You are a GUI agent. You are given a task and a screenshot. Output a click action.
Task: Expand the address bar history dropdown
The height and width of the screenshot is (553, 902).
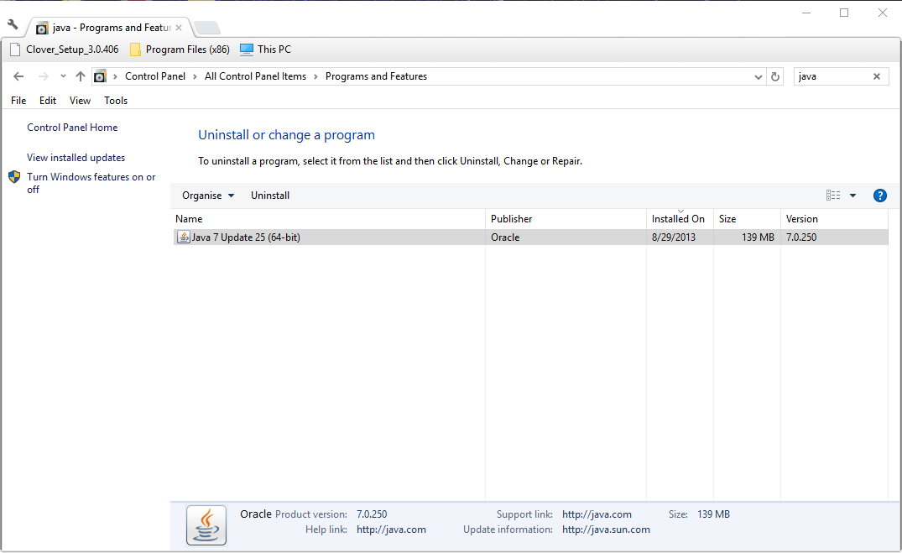tap(759, 76)
